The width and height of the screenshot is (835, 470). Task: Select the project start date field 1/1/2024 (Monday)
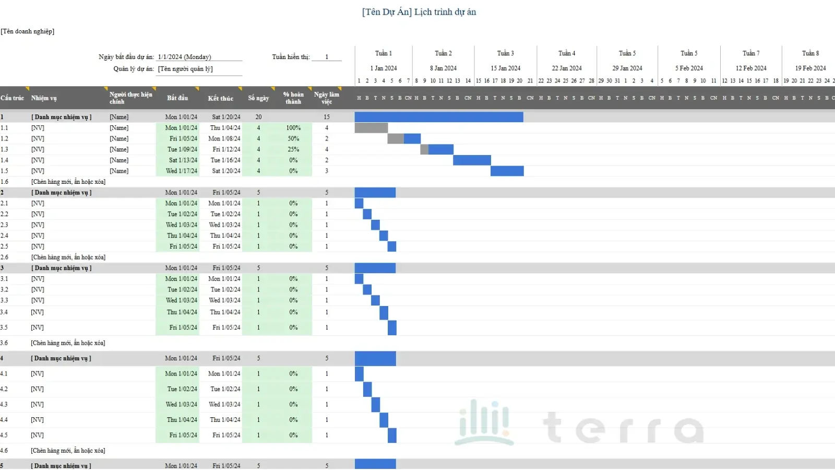199,57
